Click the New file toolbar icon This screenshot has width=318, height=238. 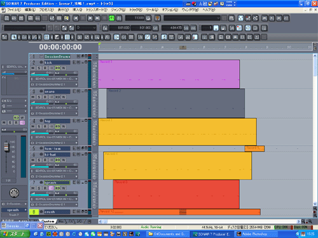(x=7, y=18)
